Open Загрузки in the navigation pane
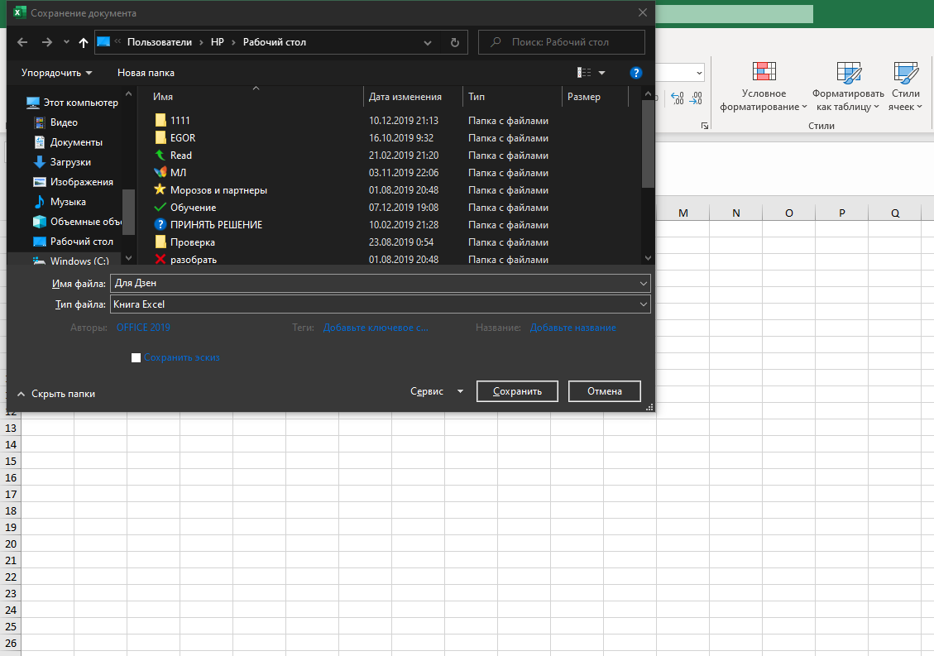 [62, 162]
